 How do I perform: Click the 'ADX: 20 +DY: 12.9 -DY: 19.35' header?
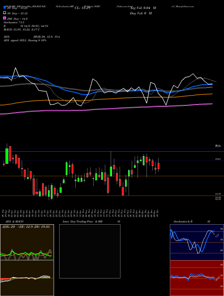tap(26, 227)
